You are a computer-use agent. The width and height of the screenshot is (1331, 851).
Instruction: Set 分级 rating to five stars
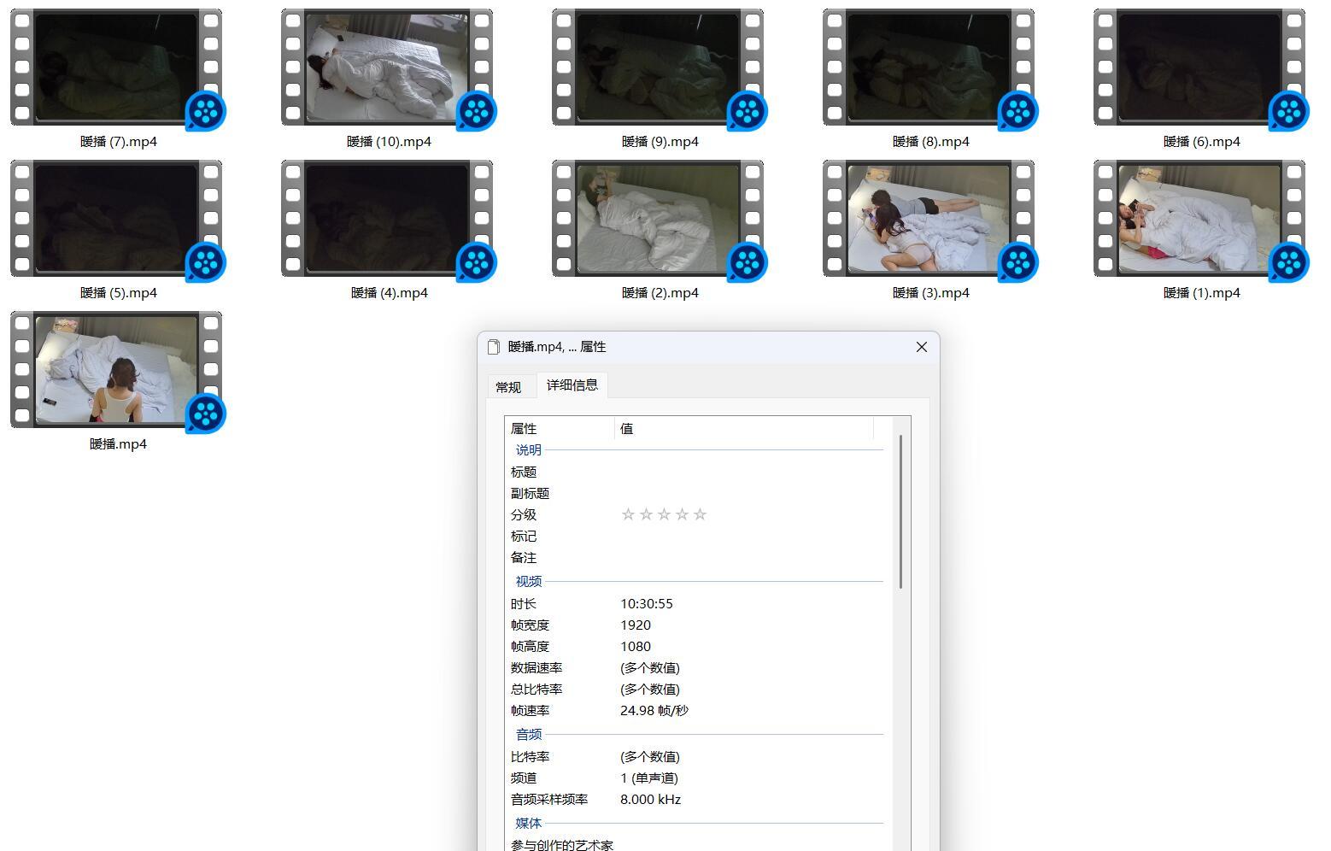[700, 514]
